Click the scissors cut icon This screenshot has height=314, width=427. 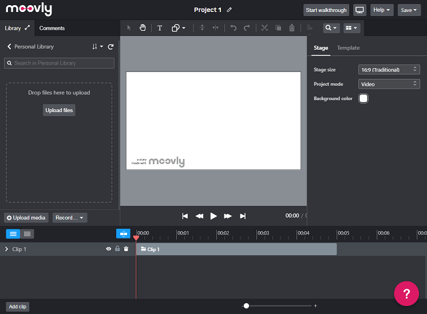click(x=264, y=28)
